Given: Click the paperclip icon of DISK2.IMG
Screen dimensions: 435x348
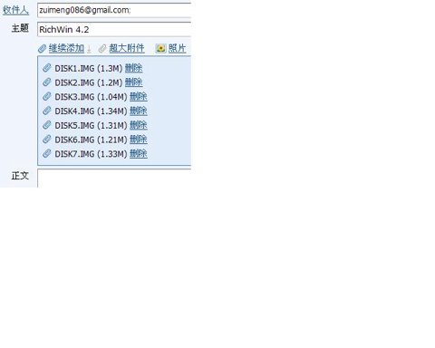Looking at the screenshot, I should [47, 82].
